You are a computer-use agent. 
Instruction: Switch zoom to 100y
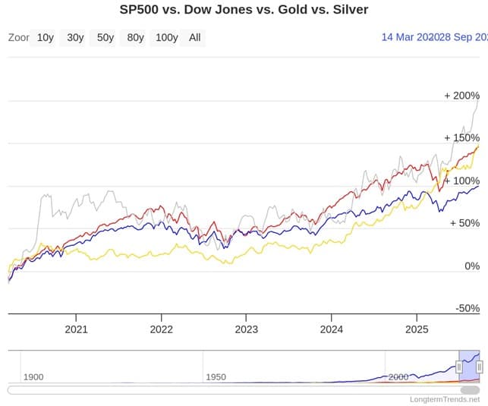pos(165,38)
